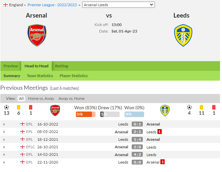Open the Betting tab

point(62,66)
